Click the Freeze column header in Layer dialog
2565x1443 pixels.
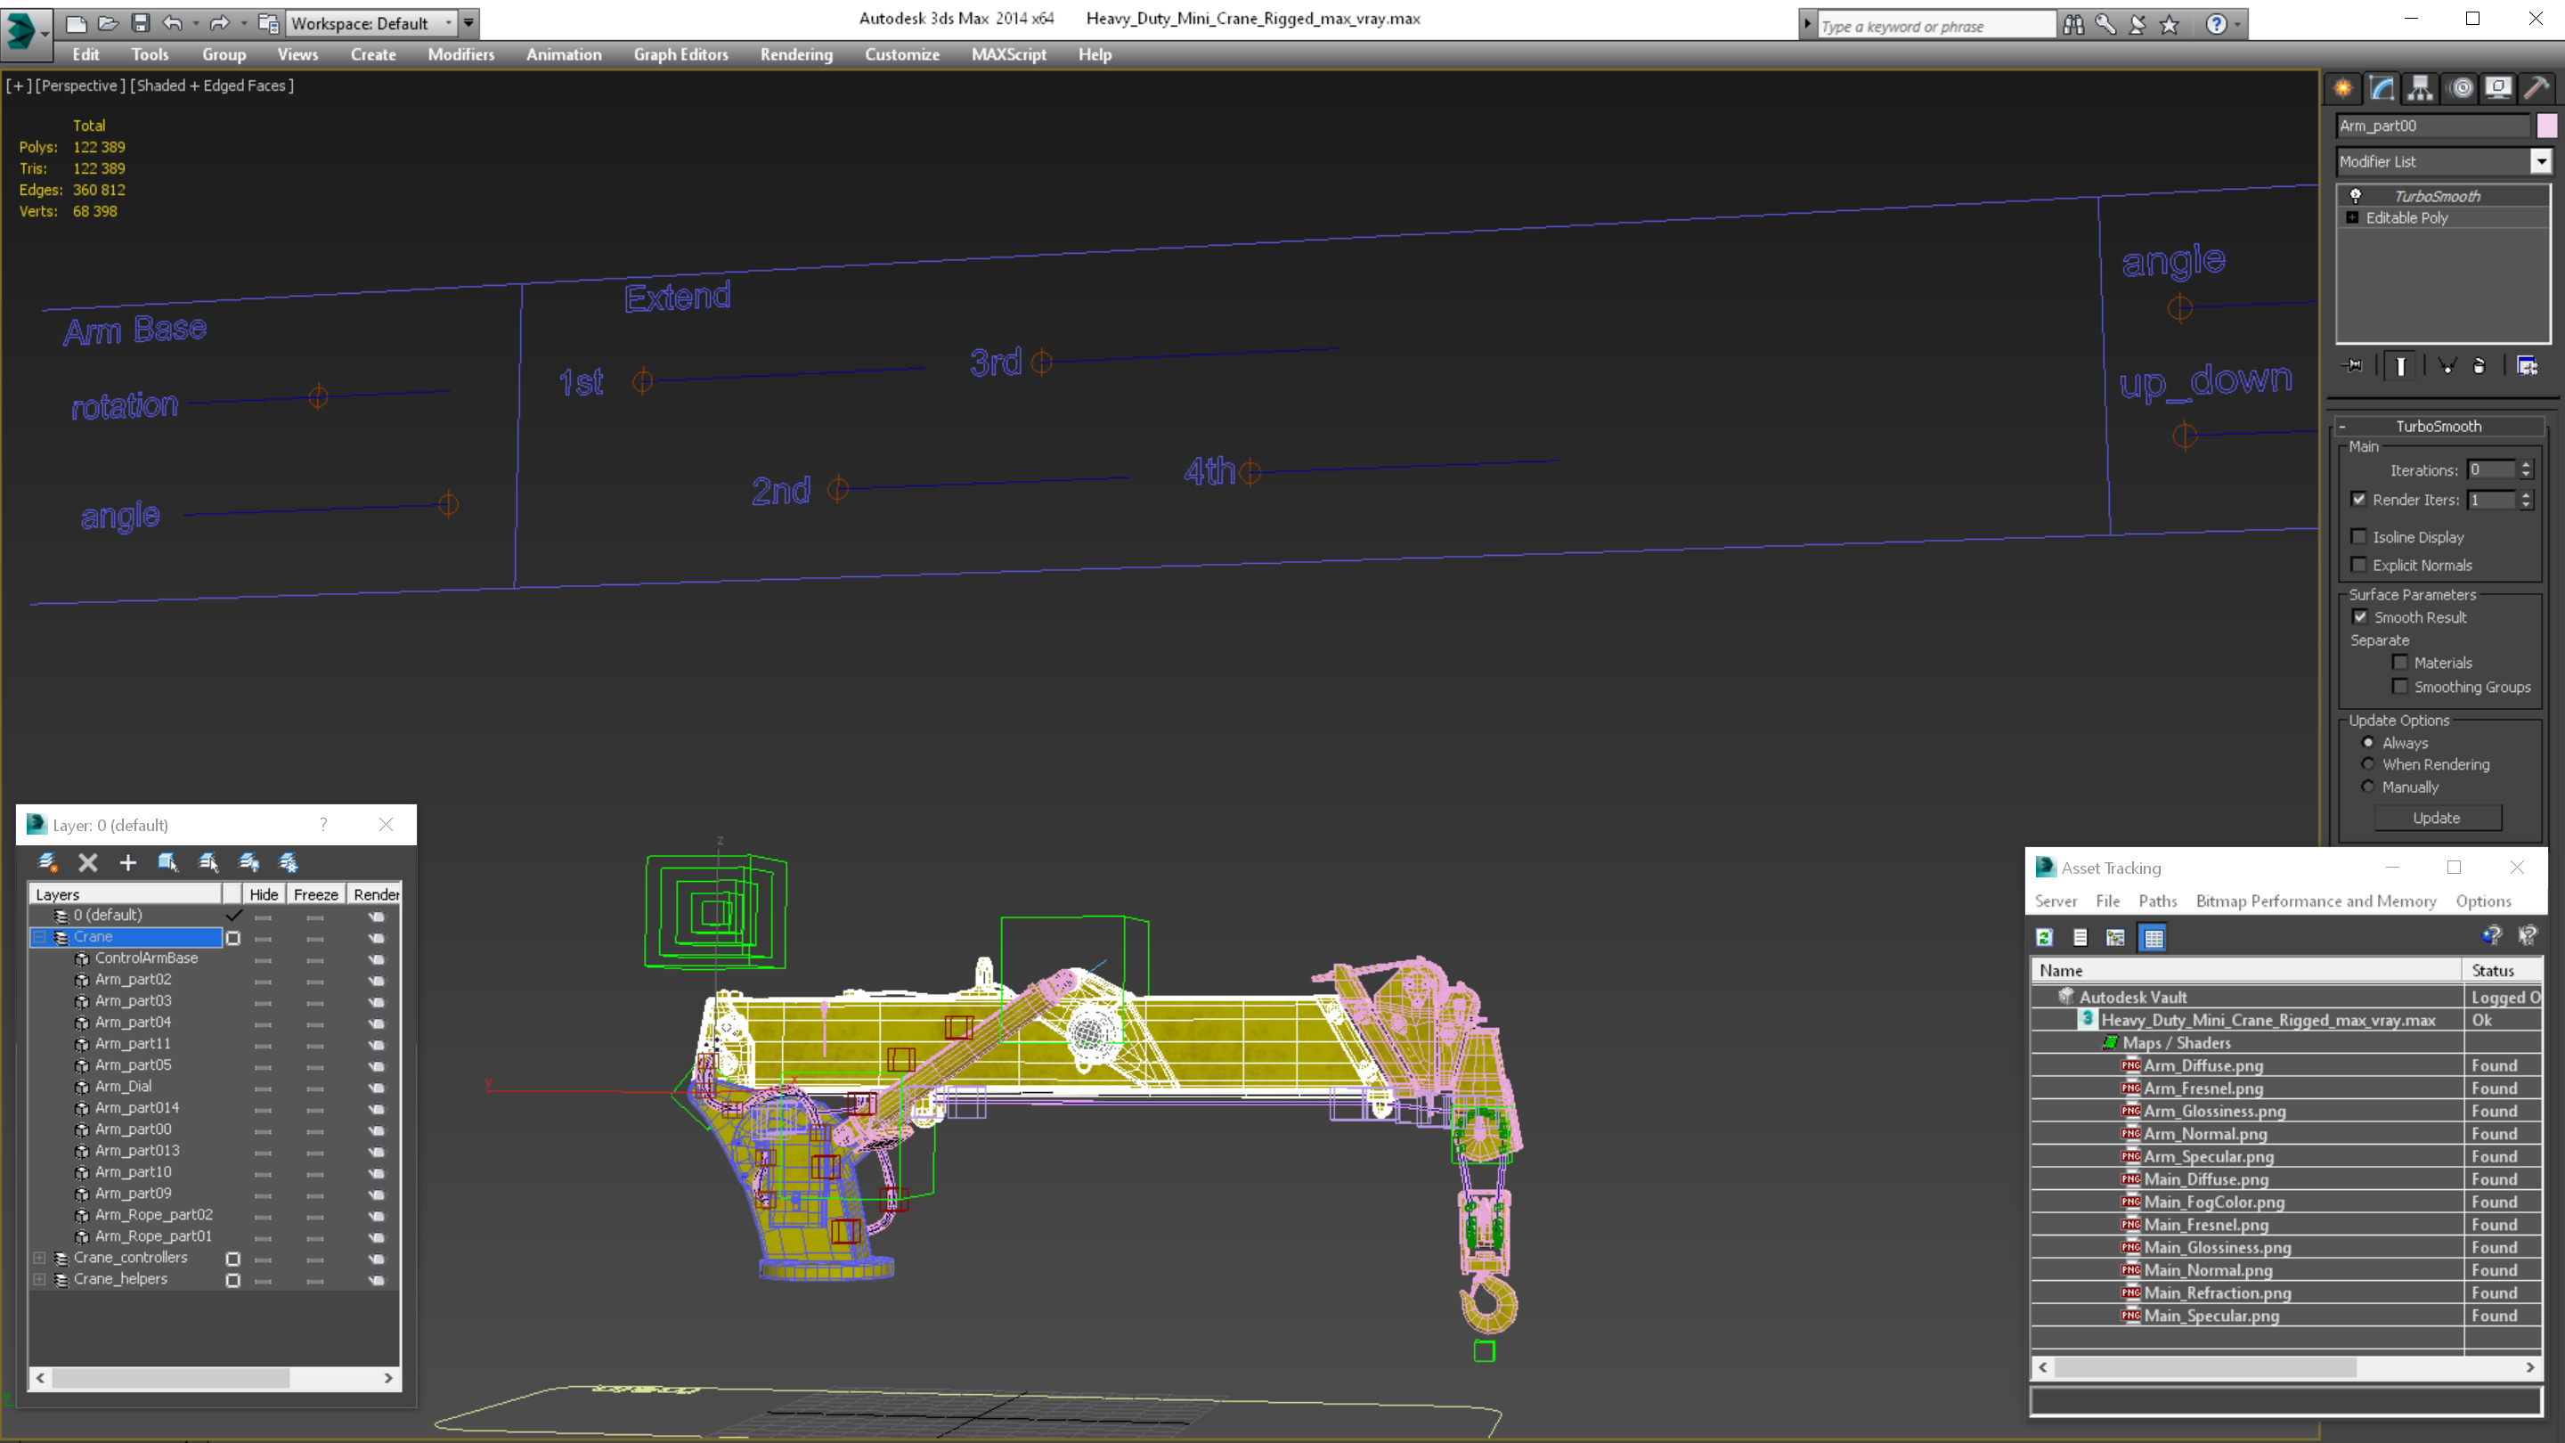tap(315, 894)
